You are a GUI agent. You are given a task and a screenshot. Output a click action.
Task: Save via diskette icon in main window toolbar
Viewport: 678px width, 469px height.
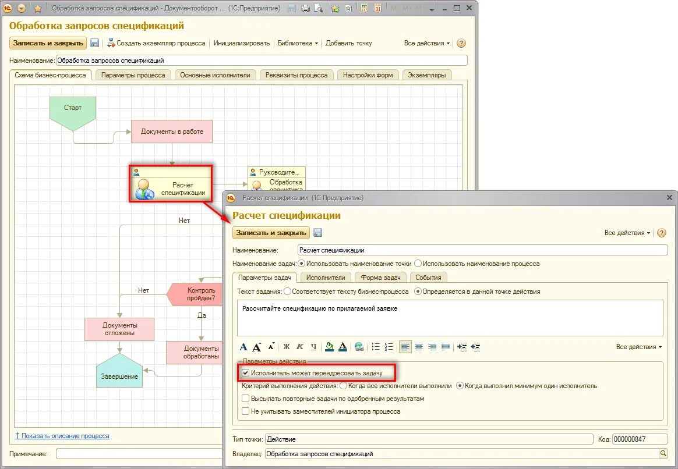[95, 43]
